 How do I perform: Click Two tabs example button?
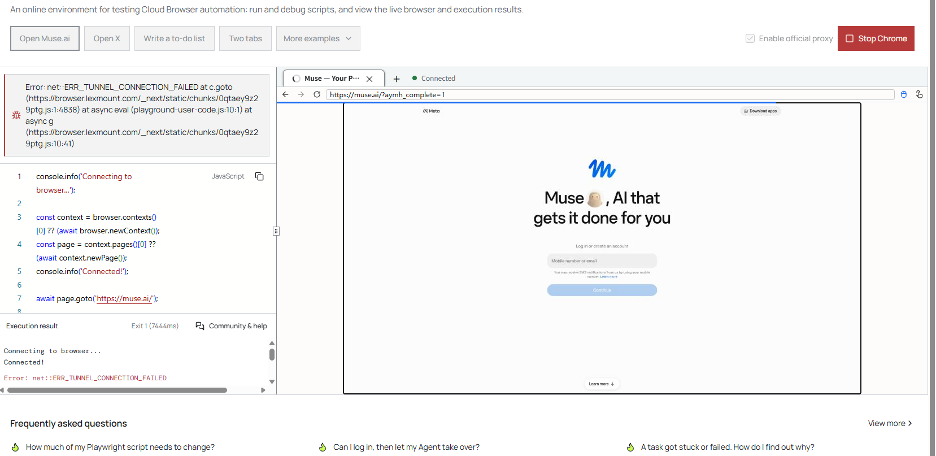click(x=246, y=38)
